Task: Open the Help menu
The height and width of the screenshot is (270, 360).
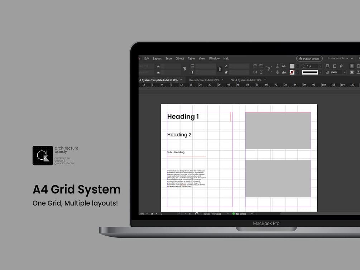Action: pyautogui.click(x=226, y=58)
